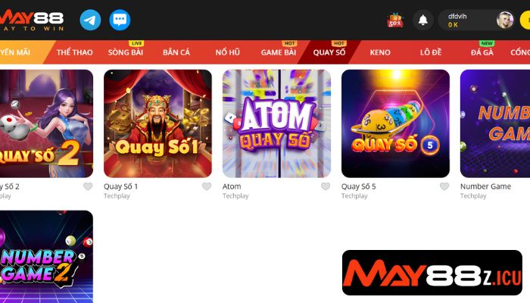Open the Number Game 2 thumbnail

tap(46, 256)
